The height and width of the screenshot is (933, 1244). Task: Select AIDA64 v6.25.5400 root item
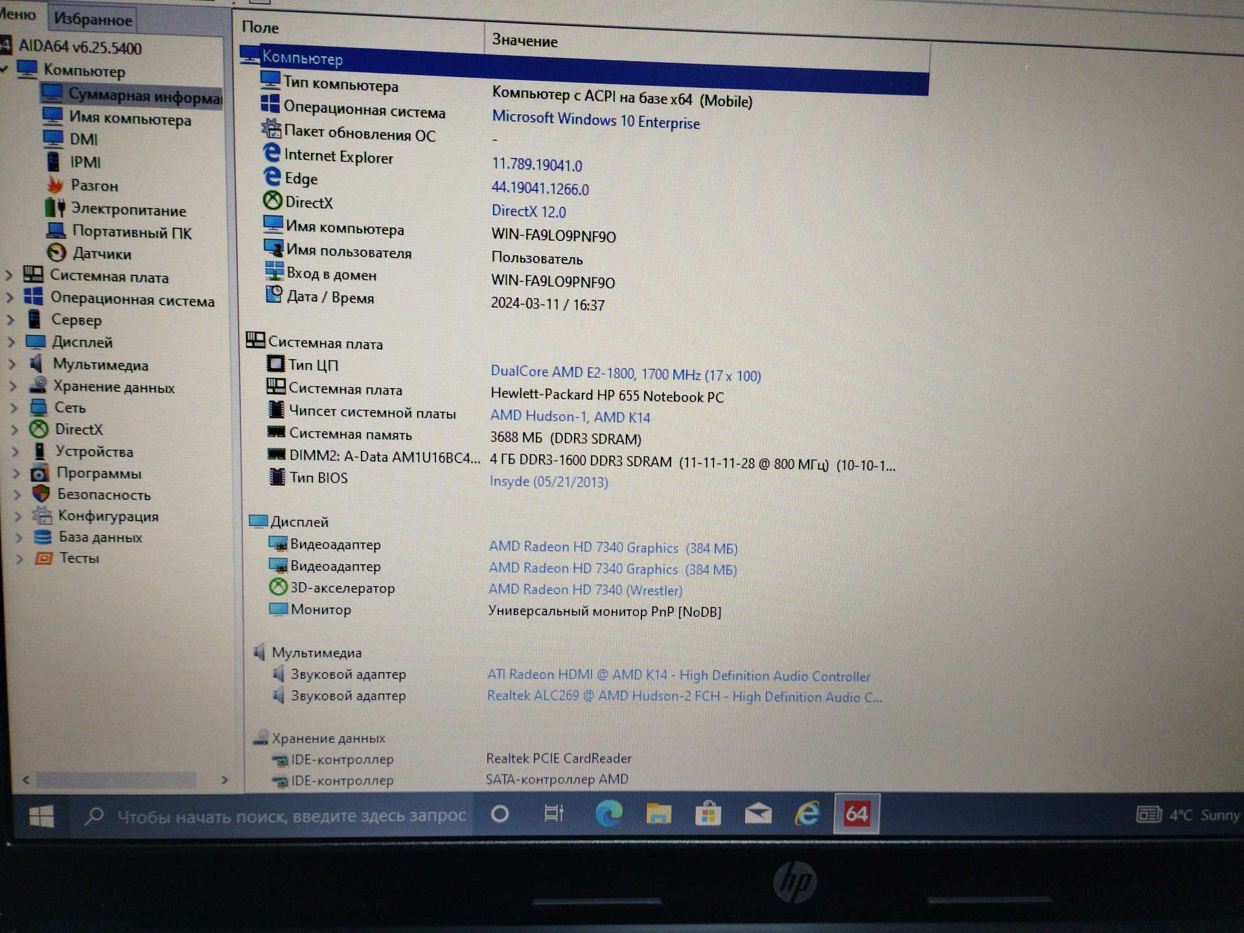coord(80,47)
